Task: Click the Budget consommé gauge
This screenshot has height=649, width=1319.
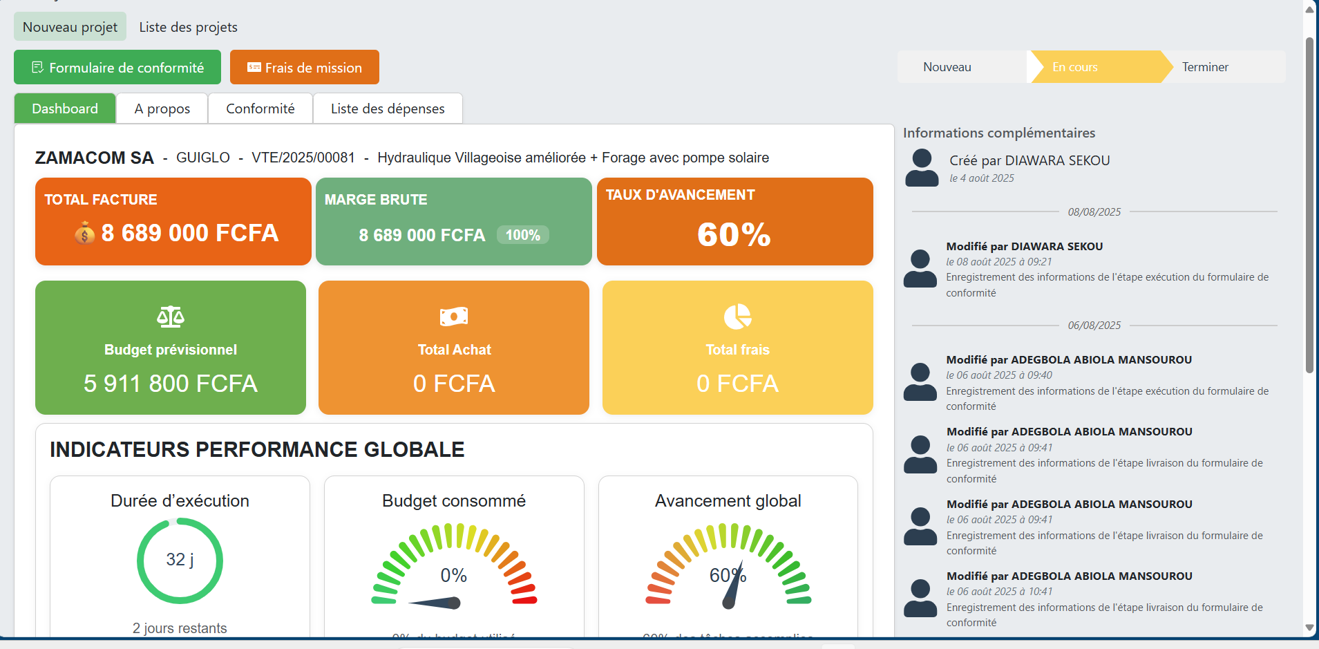Action: click(454, 567)
